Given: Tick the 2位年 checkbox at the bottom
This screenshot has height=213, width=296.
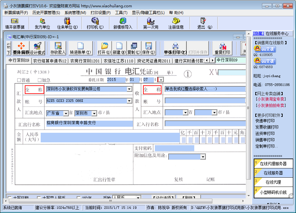Looking at the screenshot, I should pyautogui.click(x=79, y=198).
